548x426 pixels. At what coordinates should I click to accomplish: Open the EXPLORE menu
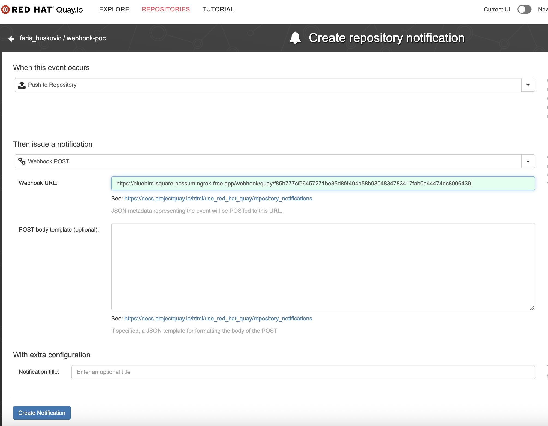point(114,9)
